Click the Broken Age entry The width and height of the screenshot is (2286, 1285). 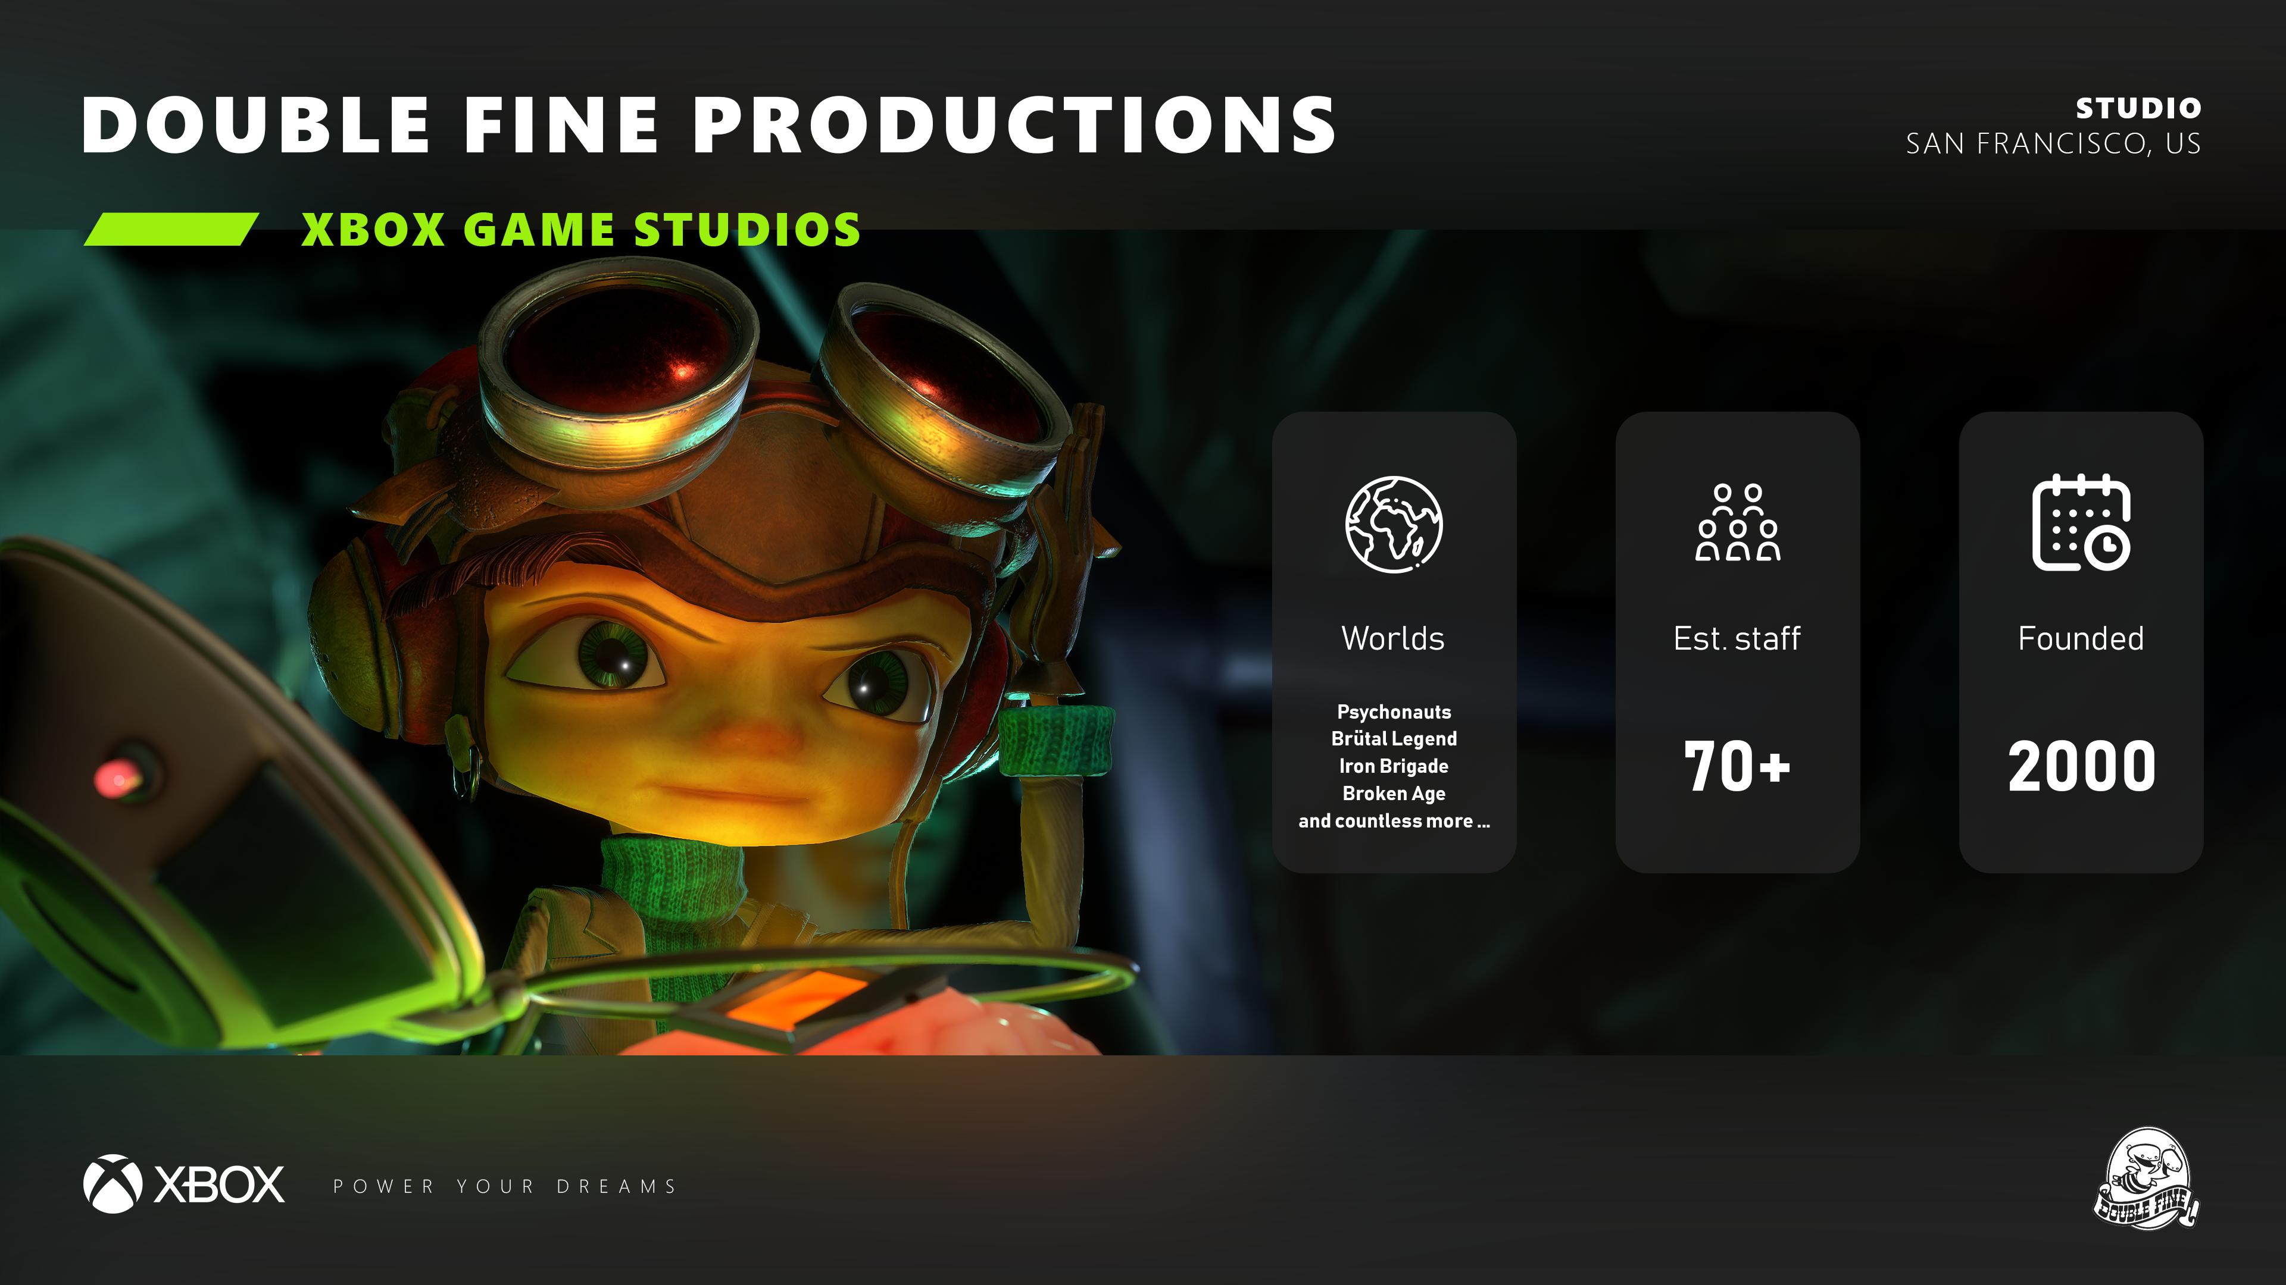click(x=1393, y=794)
